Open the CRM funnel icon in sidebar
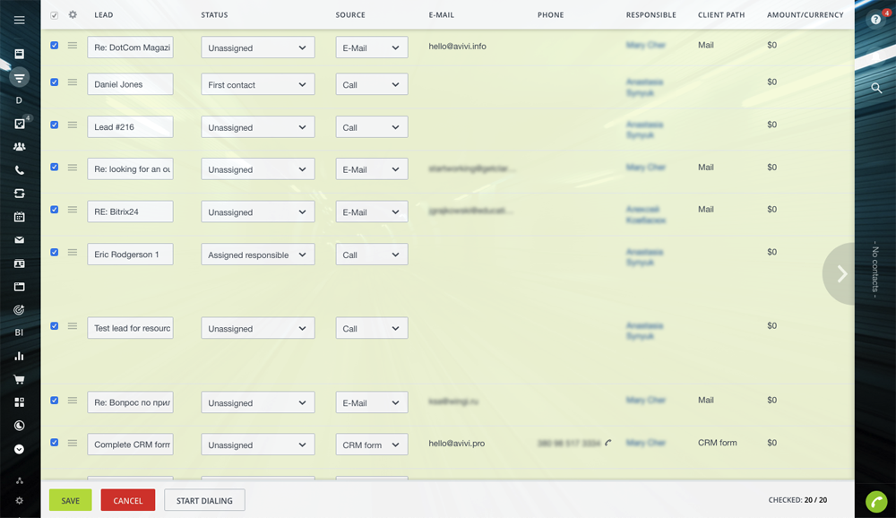This screenshot has width=896, height=518. [x=19, y=78]
